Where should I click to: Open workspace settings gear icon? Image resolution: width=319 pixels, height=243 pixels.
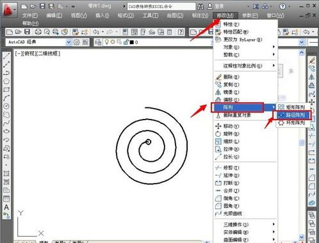click(x=76, y=42)
